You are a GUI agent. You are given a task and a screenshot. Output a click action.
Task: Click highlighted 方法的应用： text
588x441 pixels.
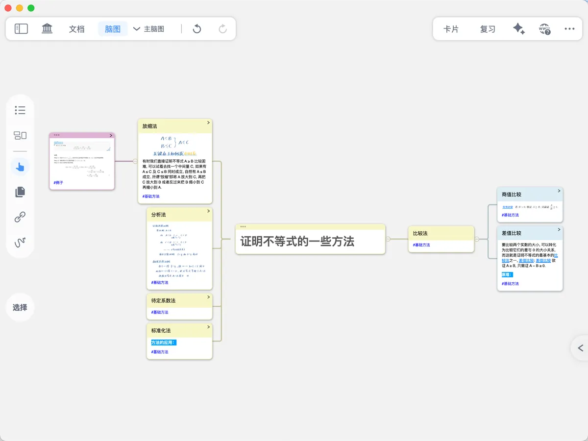click(x=164, y=343)
